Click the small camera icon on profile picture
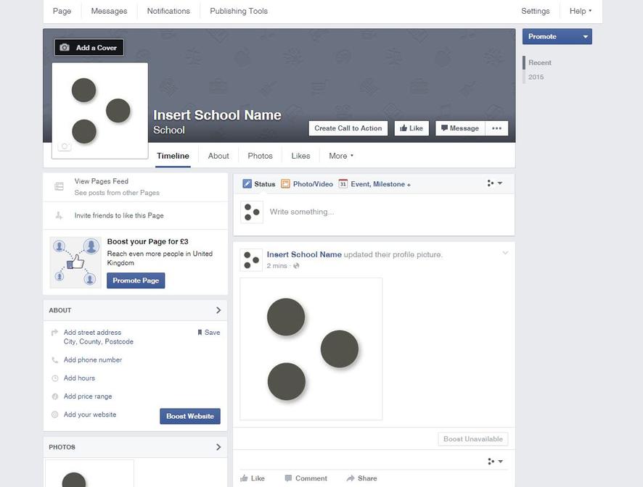Screen dimensions: 643x487 pyautogui.click(x=65, y=146)
